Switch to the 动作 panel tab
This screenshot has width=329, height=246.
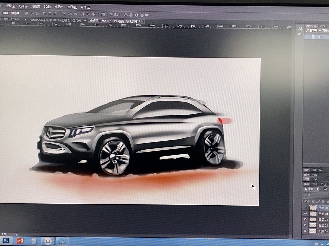[x=322, y=26]
